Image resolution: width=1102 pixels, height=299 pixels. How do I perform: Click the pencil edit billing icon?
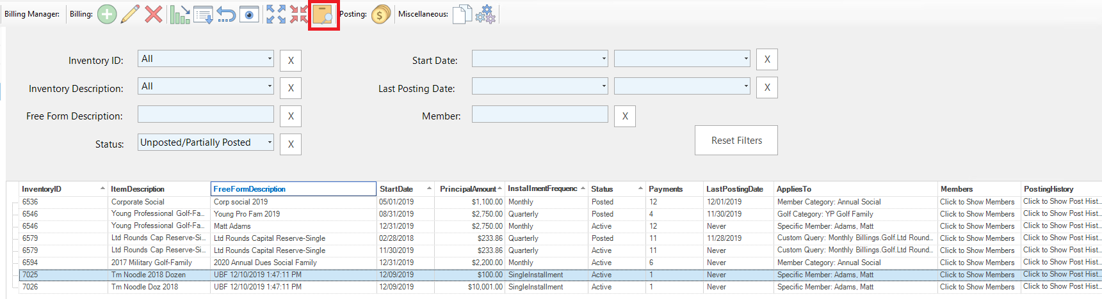[x=130, y=14]
